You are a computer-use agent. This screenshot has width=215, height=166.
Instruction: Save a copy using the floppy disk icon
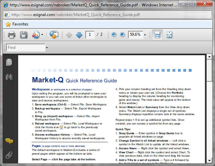click(x=24, y=35)
